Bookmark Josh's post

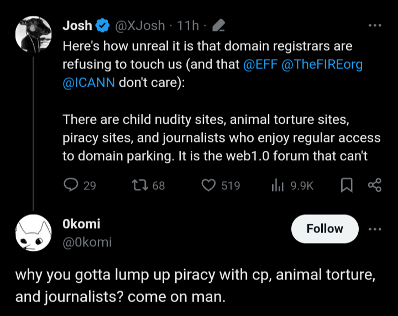[347, 186]
